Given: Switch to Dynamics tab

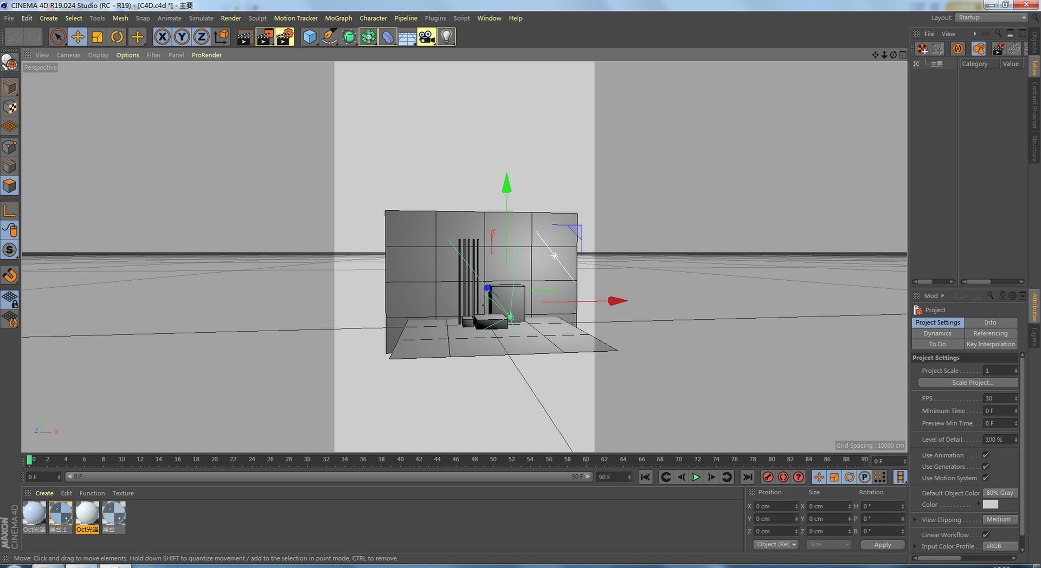Looking at the screenshot, I should [x=937, y=333].
